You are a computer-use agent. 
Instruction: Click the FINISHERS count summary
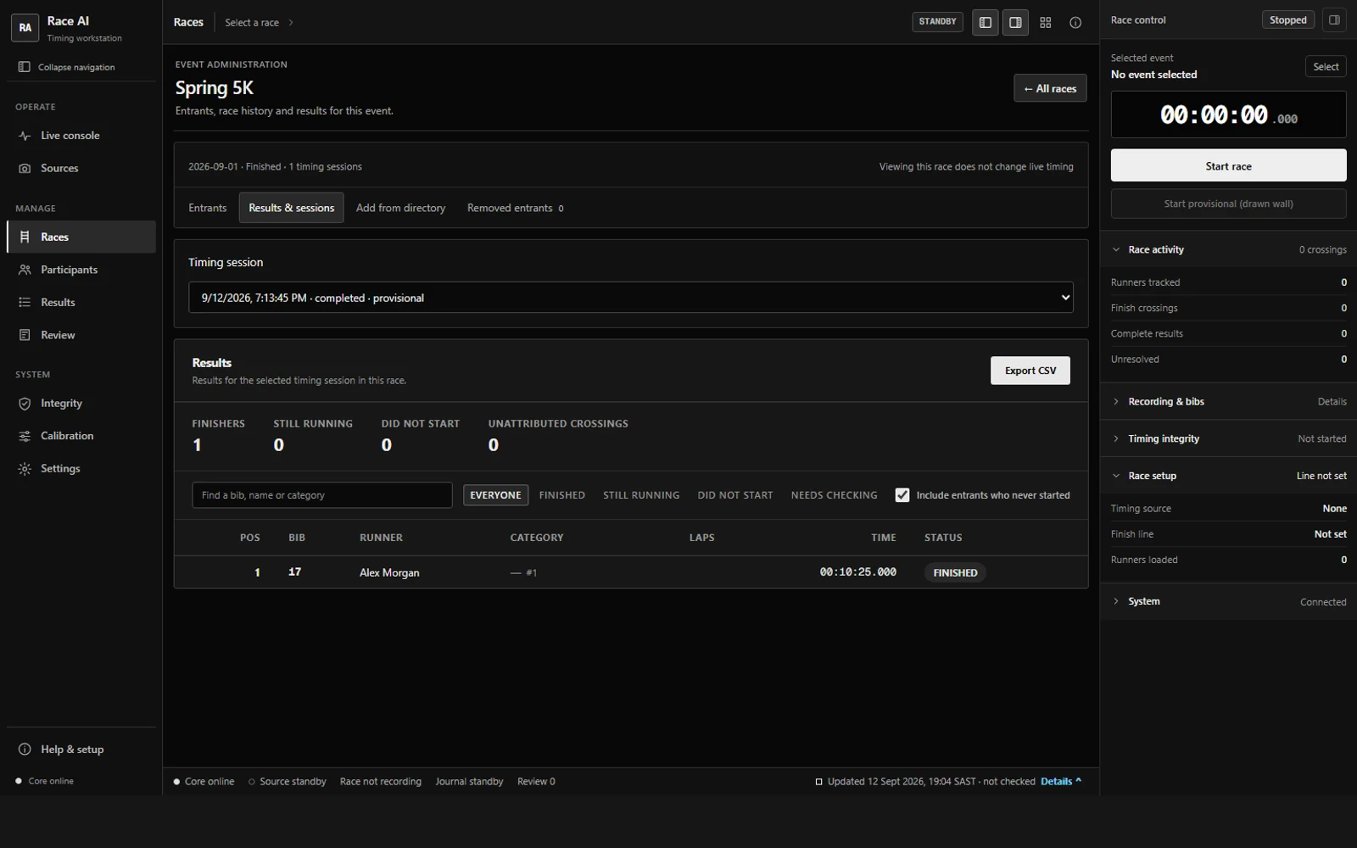tap(218, 437)
